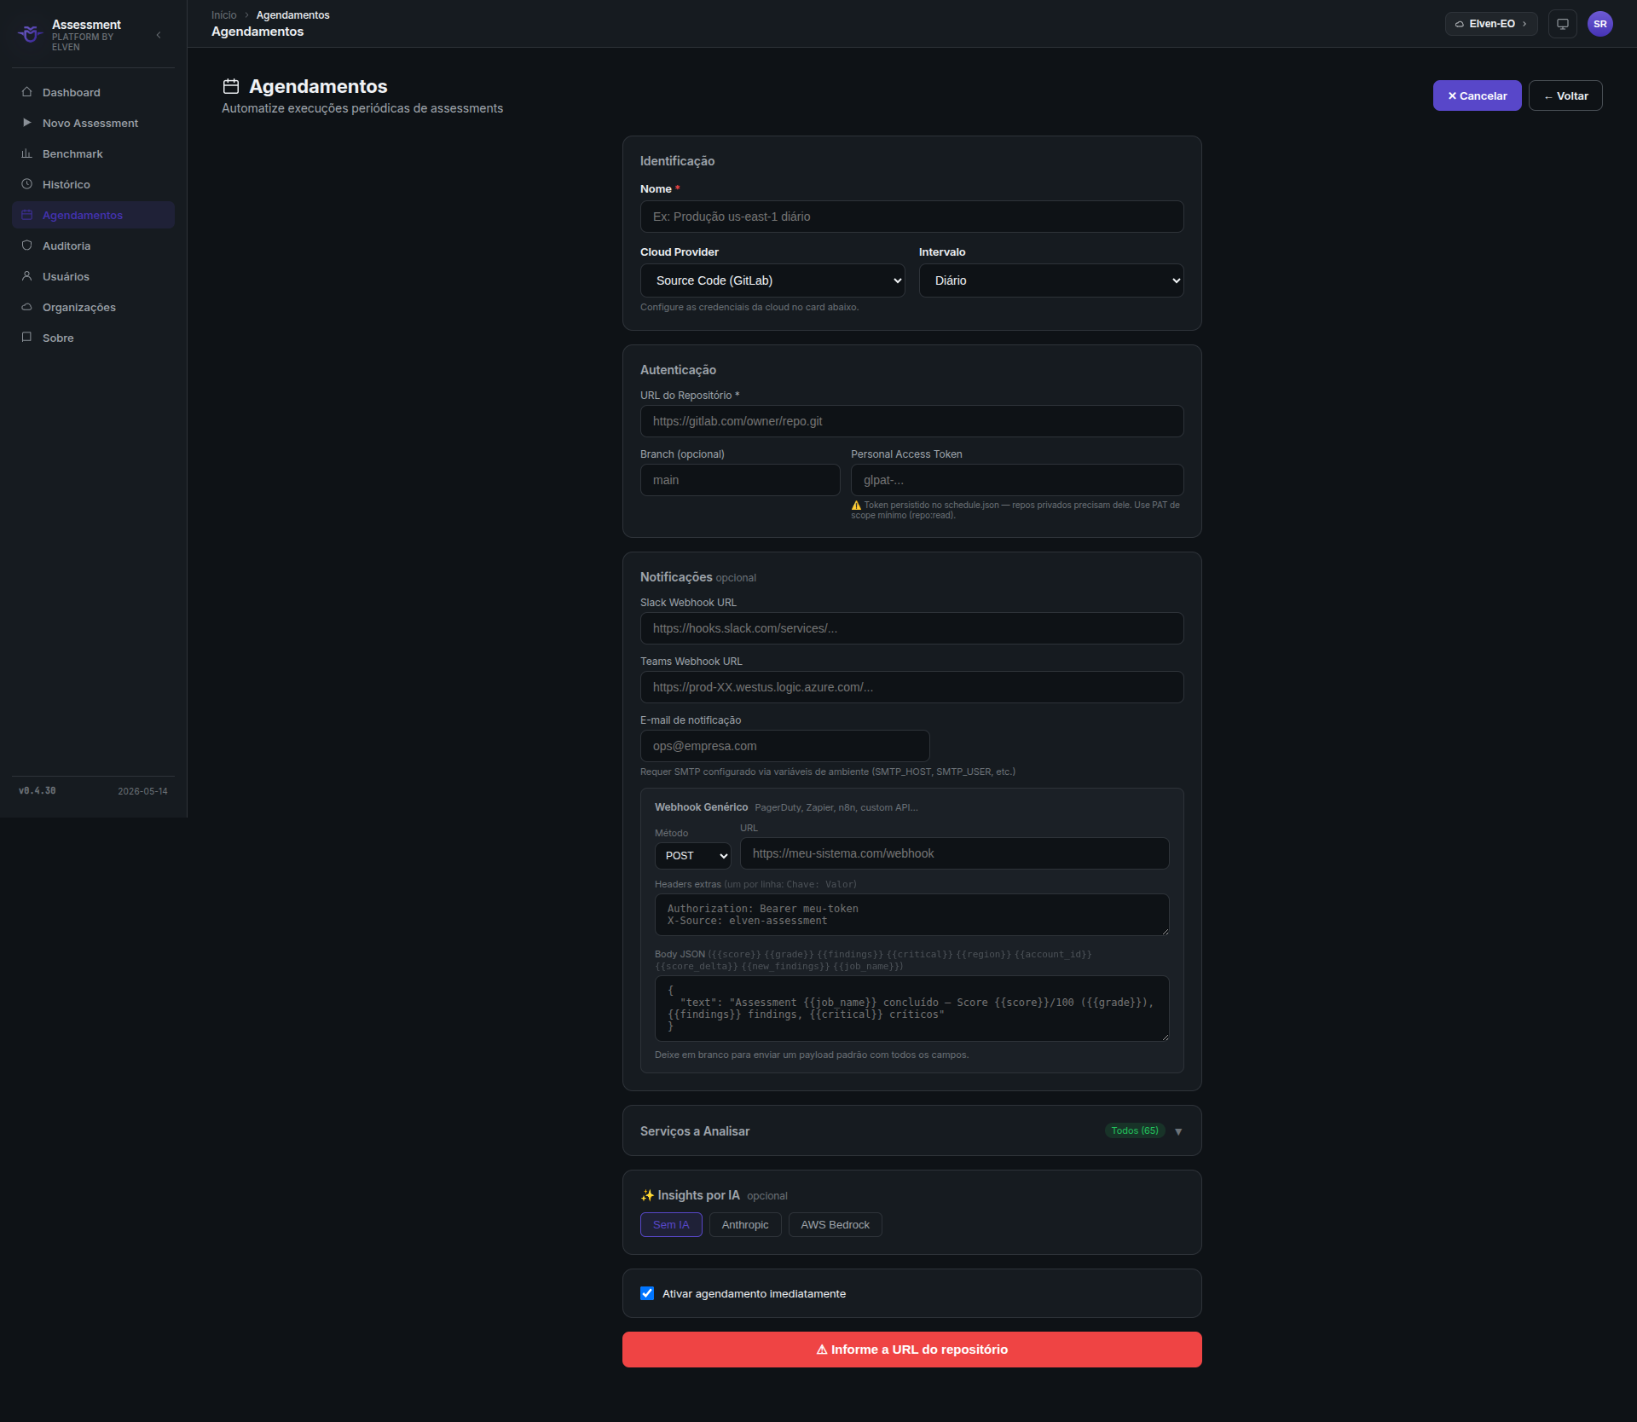1637x1422 pixels.
Task: Click the v0.4.30 version label
Action: click(x=38, y=791)
